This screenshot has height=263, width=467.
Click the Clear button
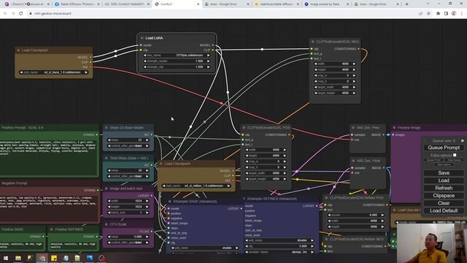(444, 203)
